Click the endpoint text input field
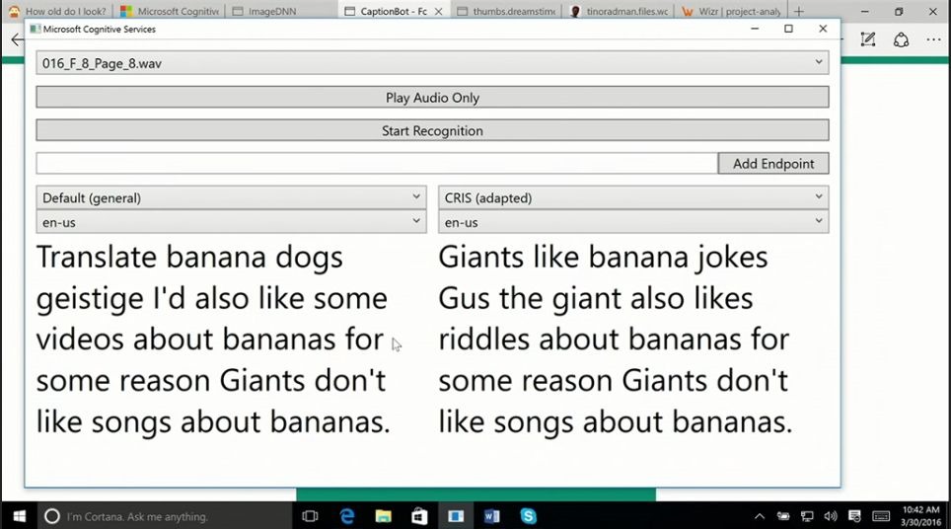951x529 pixels. pos(376,164)
